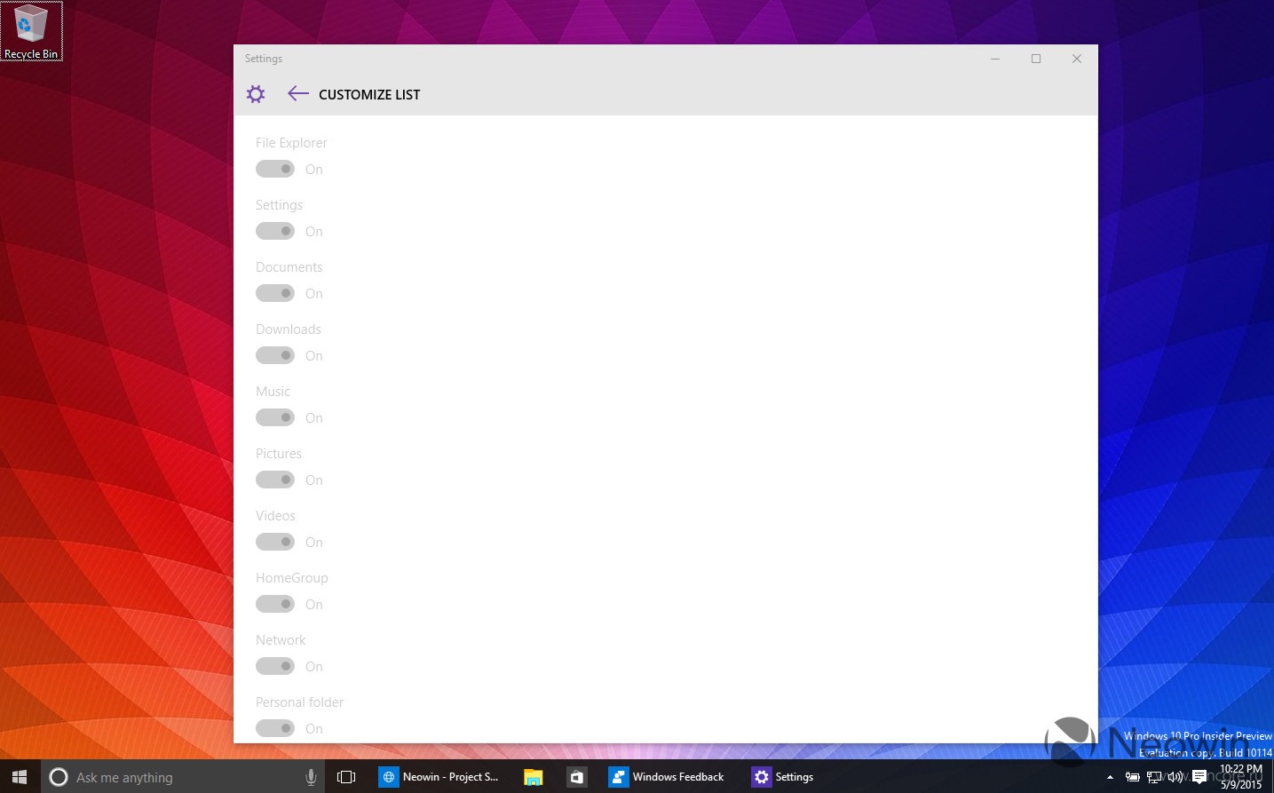Select the Recycle Bin desktop icon

[x=31, y=31]
